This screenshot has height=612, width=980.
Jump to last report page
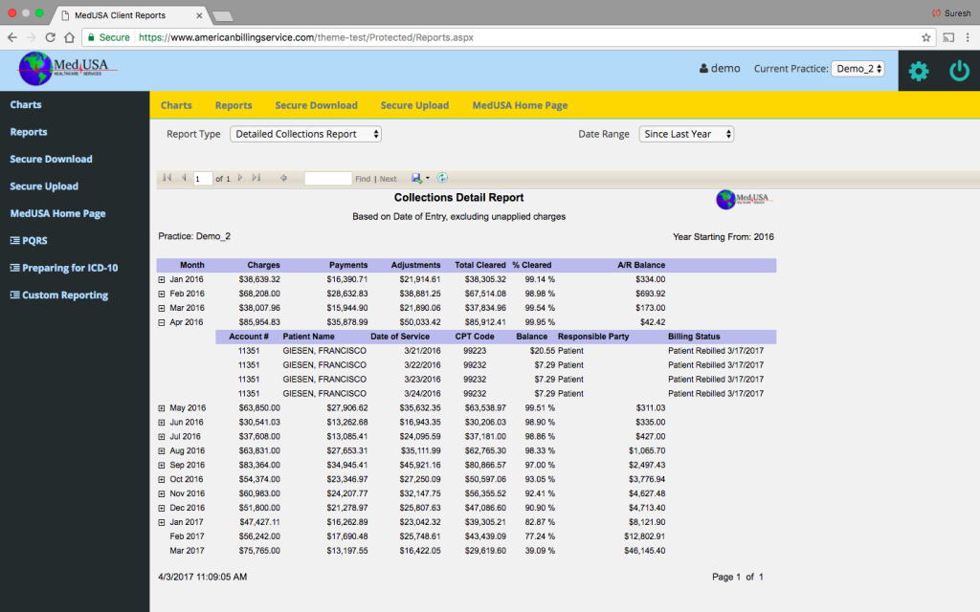(256, 178)
